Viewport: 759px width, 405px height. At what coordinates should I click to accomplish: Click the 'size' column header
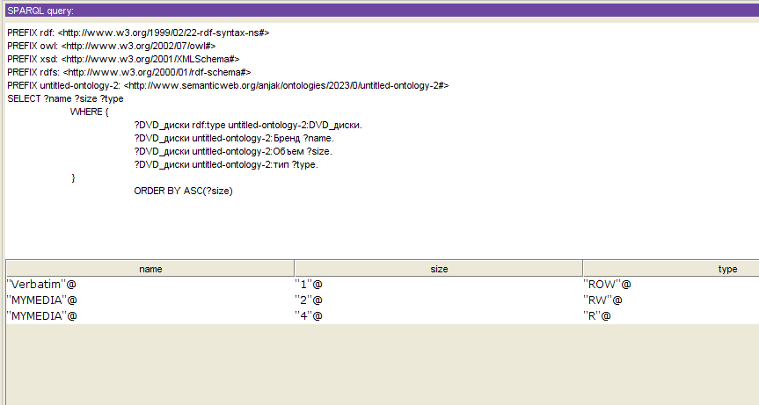click(439, 269)
